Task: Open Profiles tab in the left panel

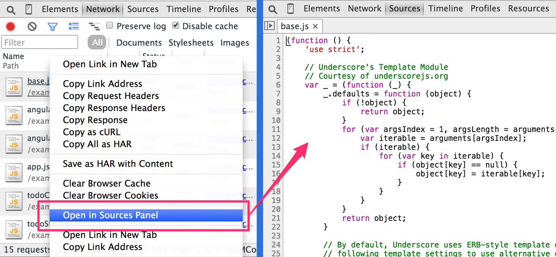Action: (224, 9)
